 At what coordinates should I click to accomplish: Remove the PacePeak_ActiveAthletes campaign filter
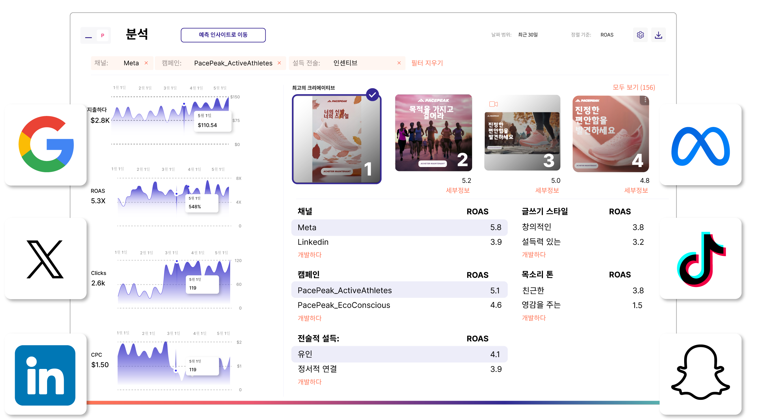coord(279,63)
